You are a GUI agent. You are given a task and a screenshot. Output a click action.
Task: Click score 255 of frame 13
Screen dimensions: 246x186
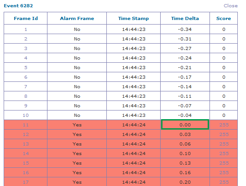(x=224, y=144)
